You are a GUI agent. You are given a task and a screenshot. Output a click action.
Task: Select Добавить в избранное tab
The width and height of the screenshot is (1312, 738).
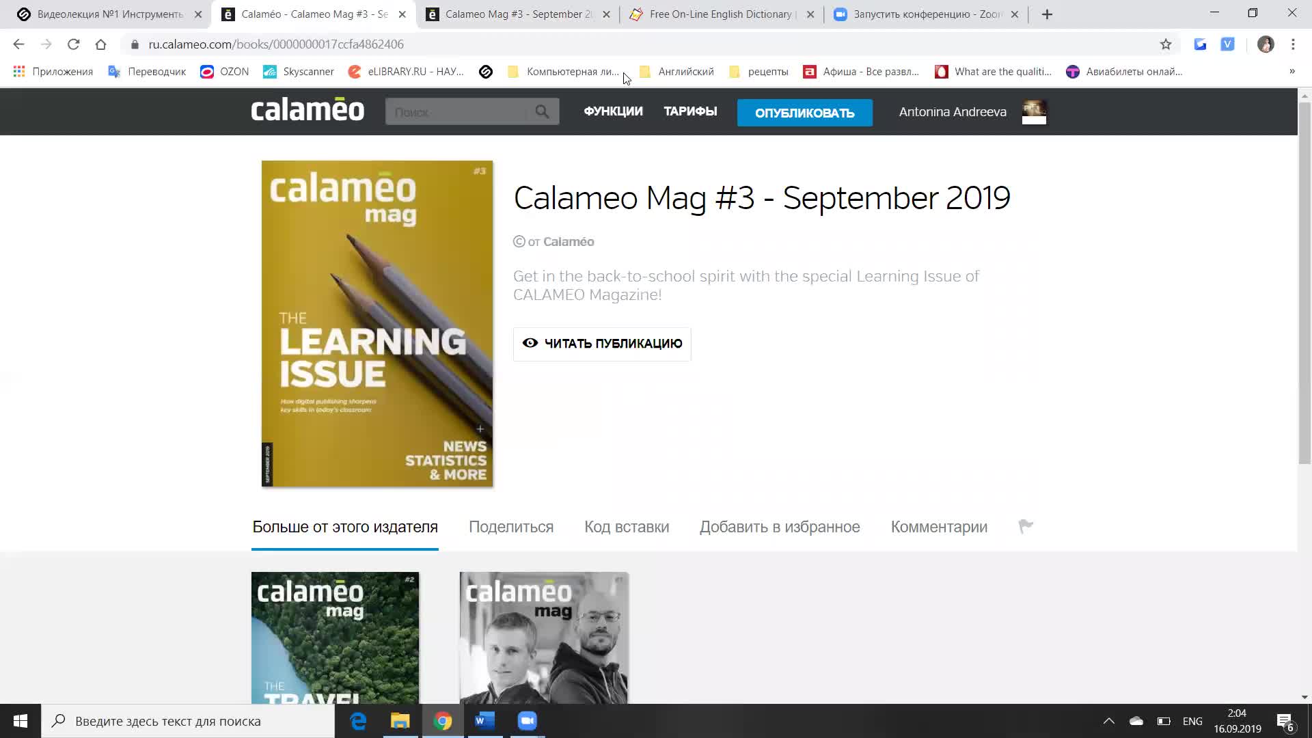pos(780,527)
